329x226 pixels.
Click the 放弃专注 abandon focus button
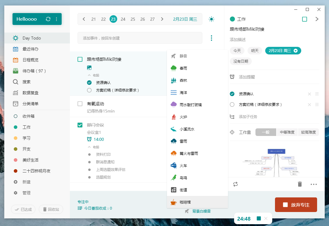pos(296,205)
